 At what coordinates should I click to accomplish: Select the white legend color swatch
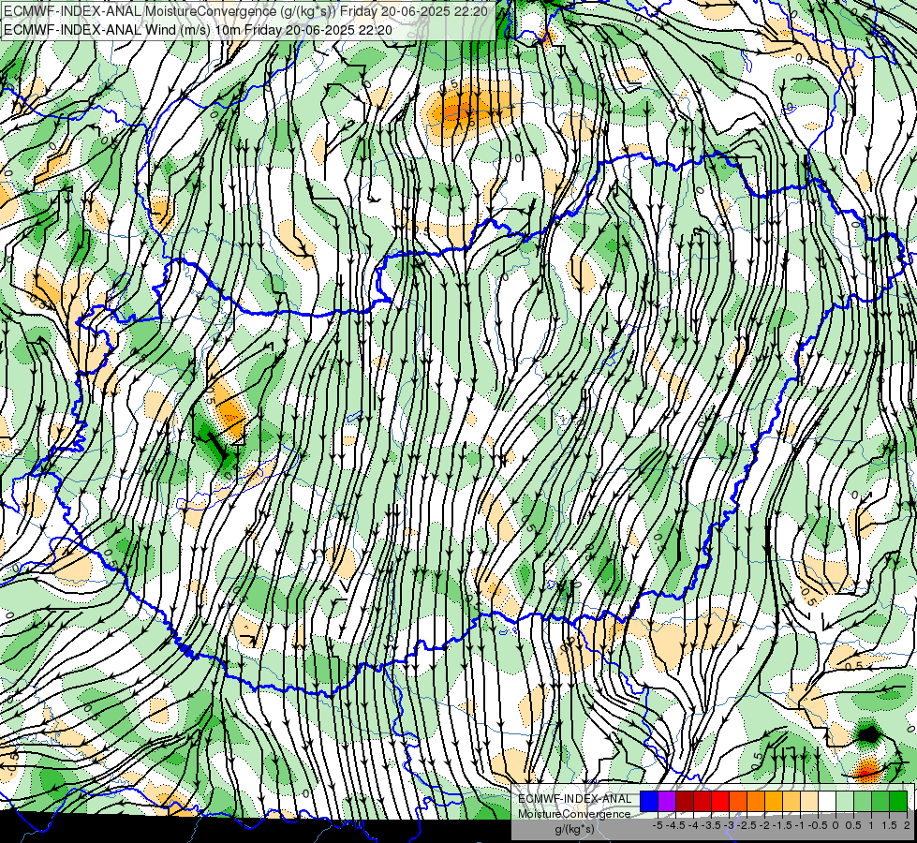click(827, 802)
